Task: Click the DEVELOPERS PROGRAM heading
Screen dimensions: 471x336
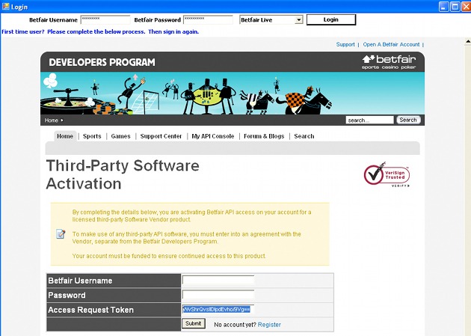Action: pos(102,62)
